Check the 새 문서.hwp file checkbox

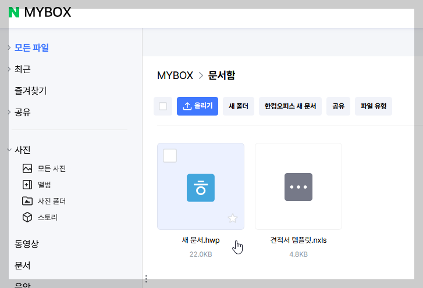click(x=170, y=156)
